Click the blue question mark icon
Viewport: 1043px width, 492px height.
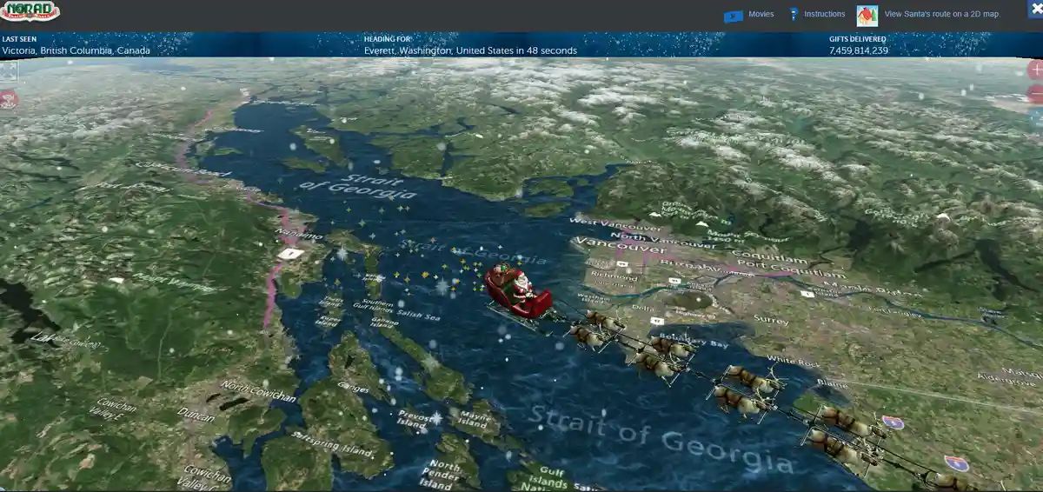click(793, 15)
